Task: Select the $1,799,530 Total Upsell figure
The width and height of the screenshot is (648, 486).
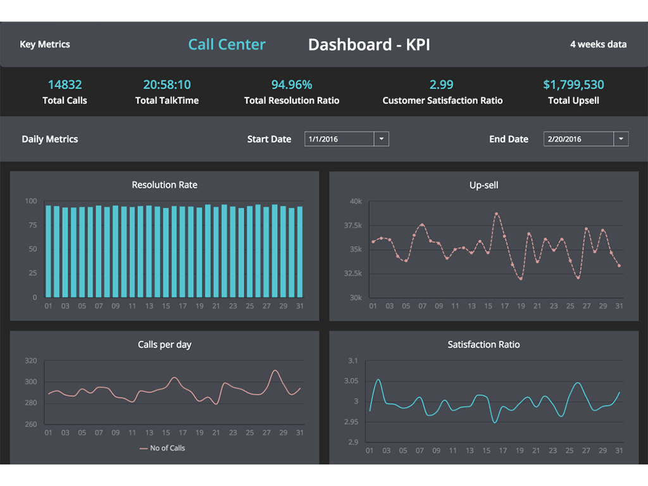Action: pyautogui.click(x=573, y=85)
